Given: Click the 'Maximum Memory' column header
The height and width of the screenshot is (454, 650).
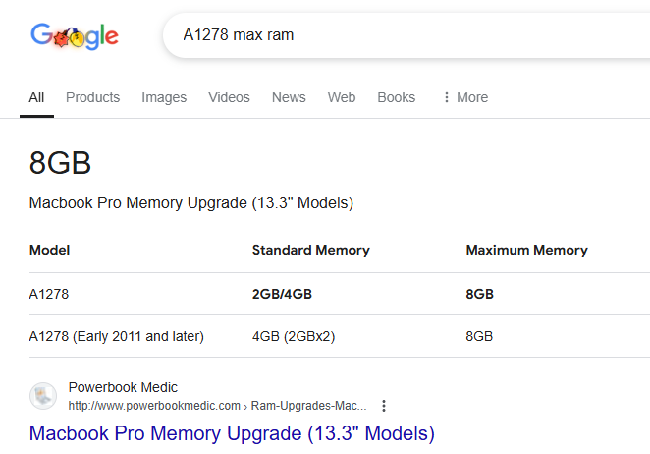Looking at the screenshot, I should tap(526, 250).
